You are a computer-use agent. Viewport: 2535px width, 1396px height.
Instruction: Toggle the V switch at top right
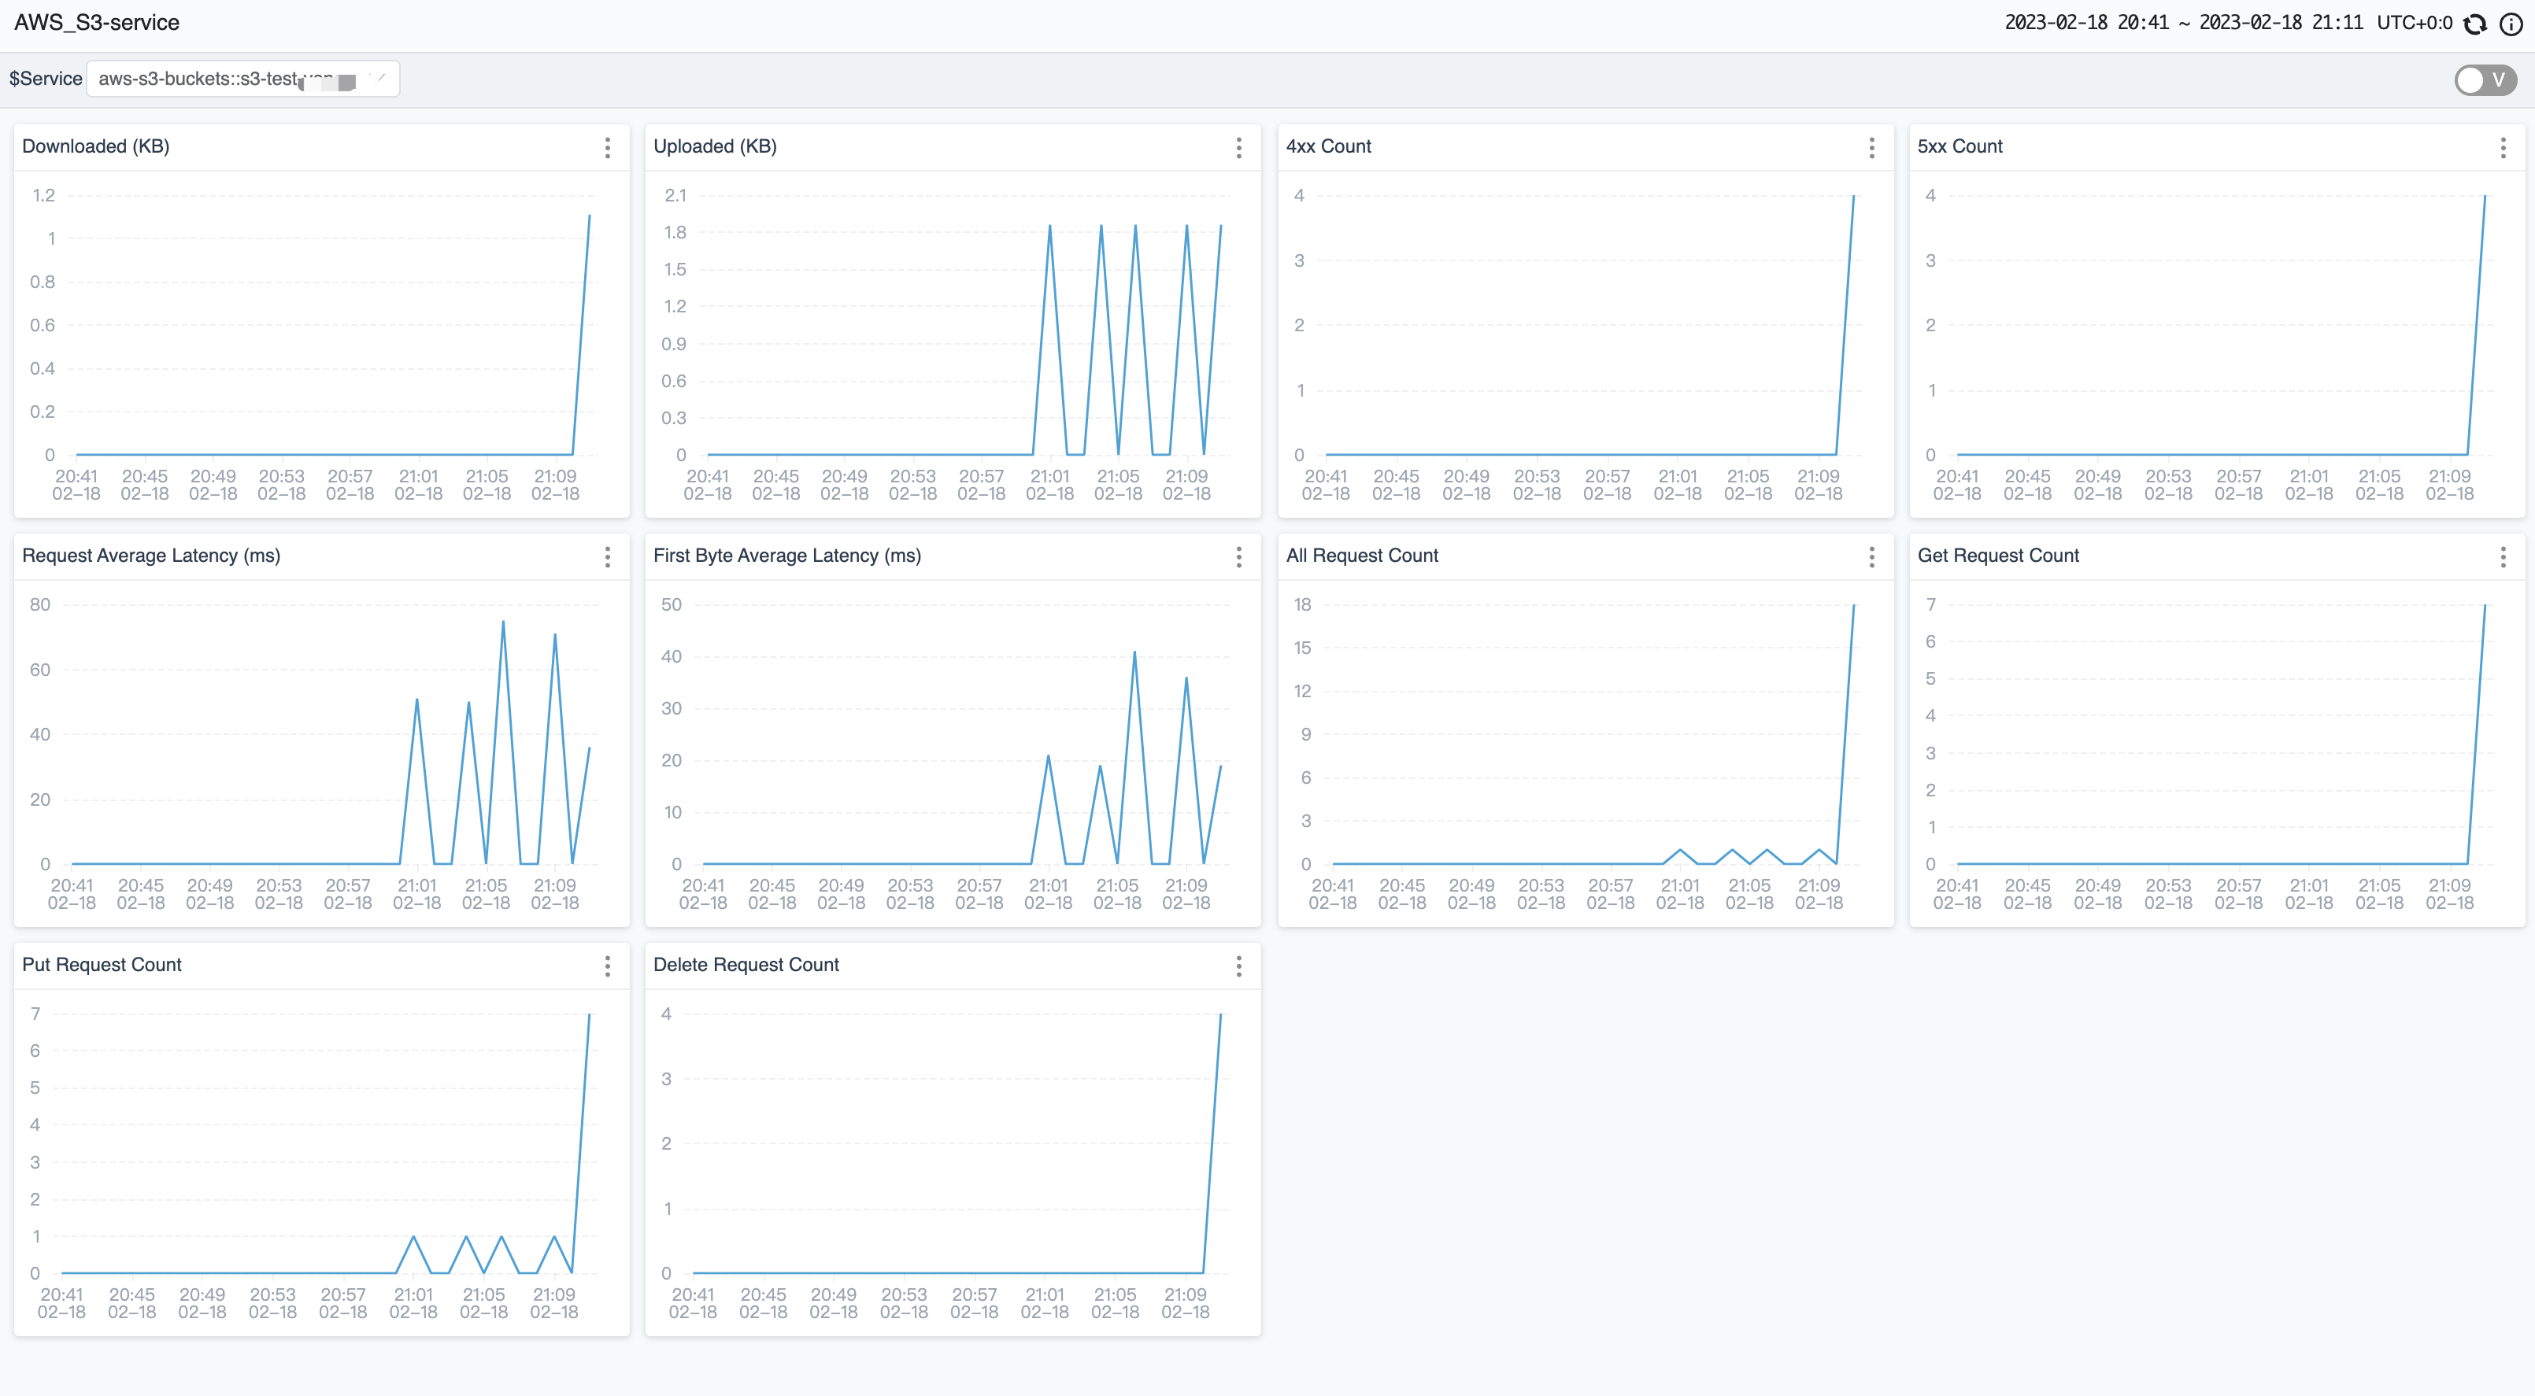click(2485, 79)
